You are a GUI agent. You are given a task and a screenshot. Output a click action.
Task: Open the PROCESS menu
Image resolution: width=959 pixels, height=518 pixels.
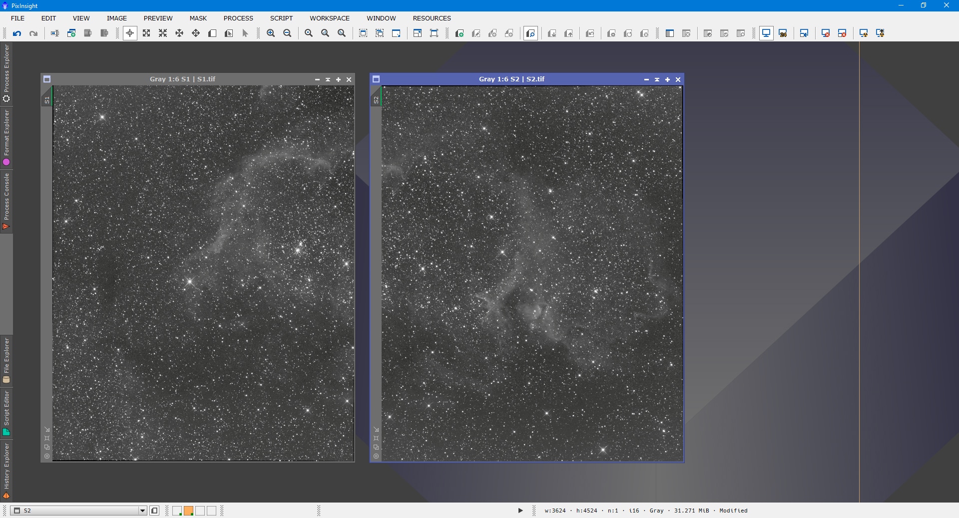point(238,18)
